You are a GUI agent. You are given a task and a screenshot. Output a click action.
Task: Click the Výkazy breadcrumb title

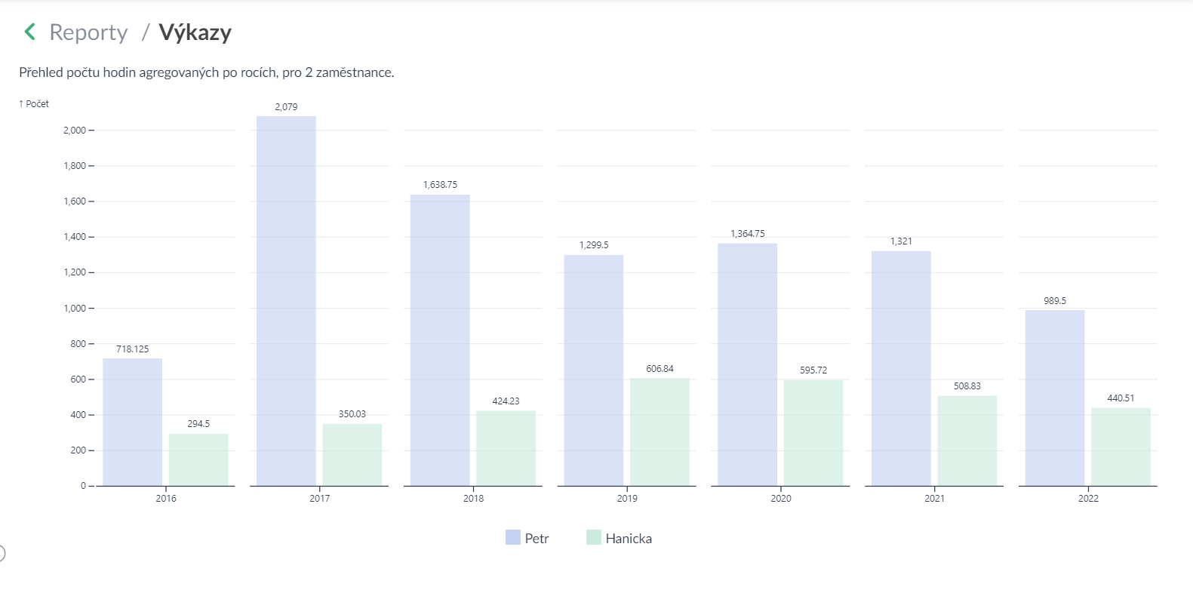[x=195, y=32]
